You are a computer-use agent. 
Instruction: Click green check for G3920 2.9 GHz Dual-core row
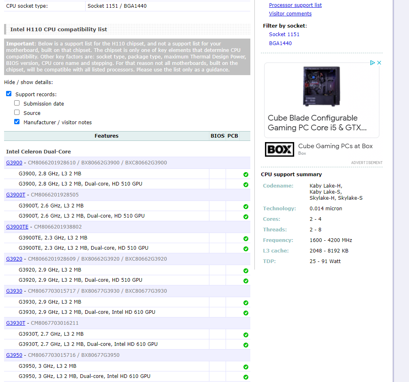click(245, 281)
